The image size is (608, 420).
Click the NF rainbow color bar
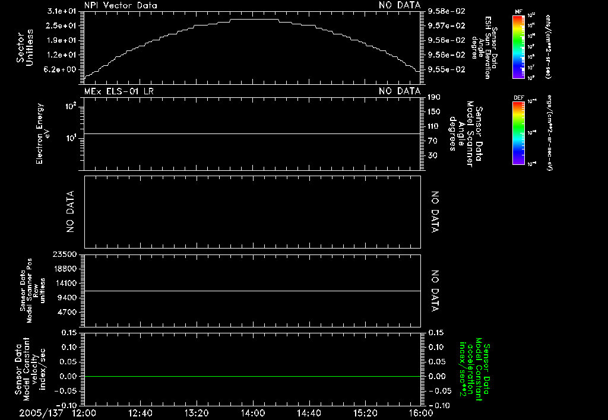518,47
